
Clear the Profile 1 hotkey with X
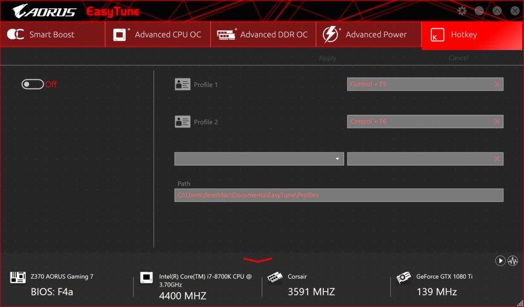(497, 84)
